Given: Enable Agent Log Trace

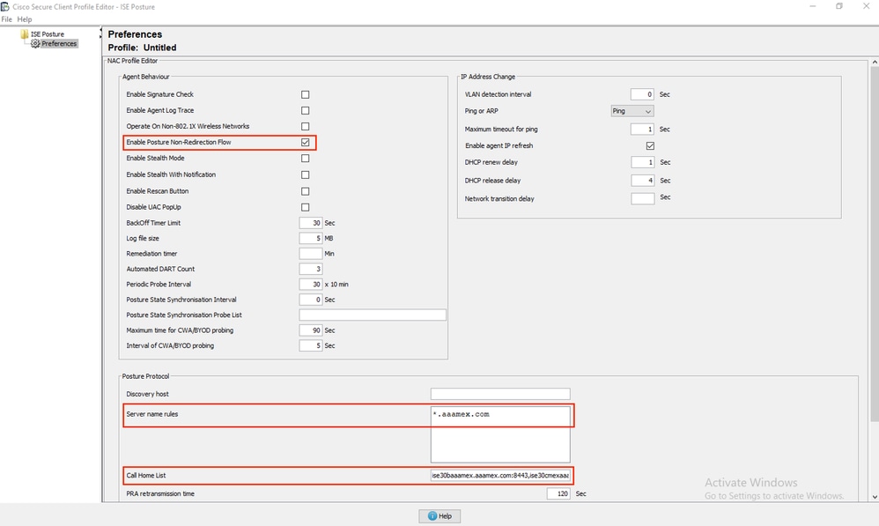Looking at the screenshot, I should click(305, 110).
